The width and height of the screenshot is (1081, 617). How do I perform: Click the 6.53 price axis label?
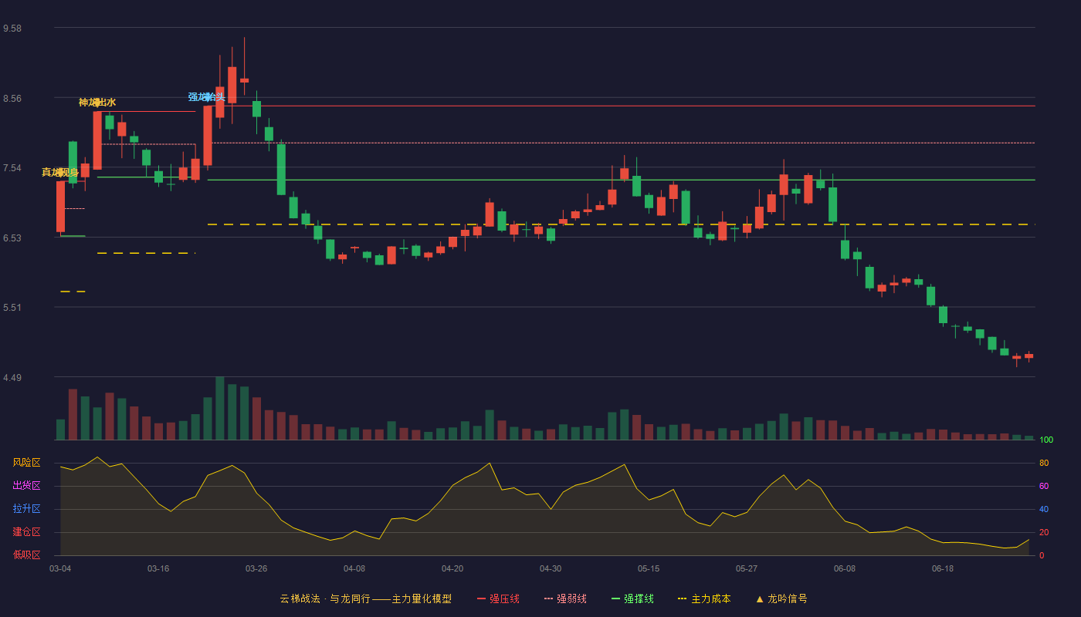click(12, 238)
